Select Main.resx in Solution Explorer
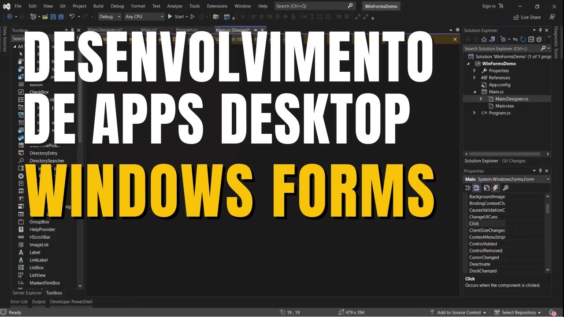 click(x=505, y=106)
